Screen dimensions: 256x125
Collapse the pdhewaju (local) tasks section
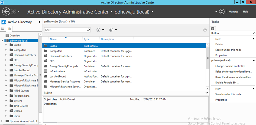[254, 60]
